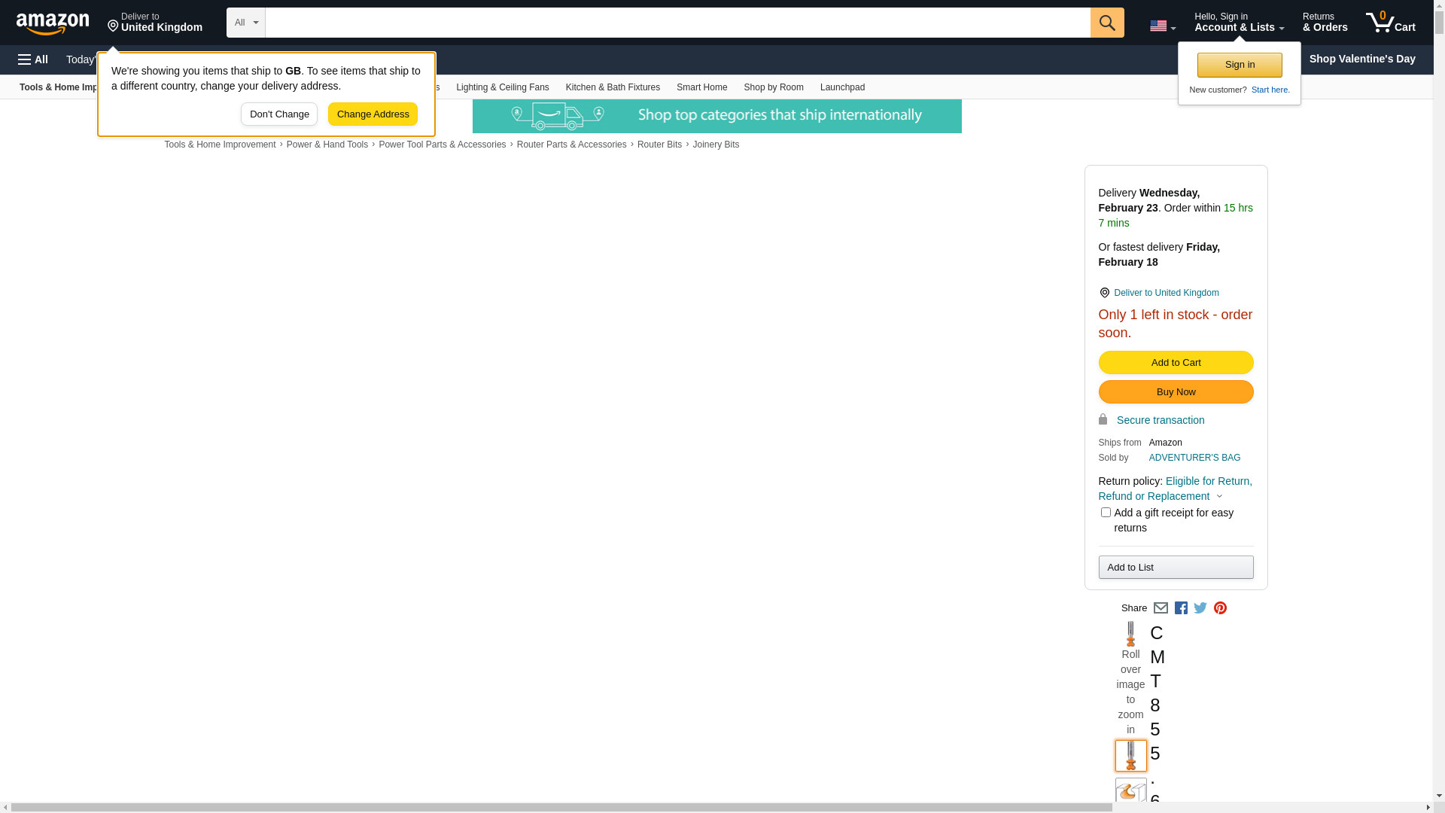Share product on Facebook
The image size is (1445, 813).
[x=1181, y=608]
